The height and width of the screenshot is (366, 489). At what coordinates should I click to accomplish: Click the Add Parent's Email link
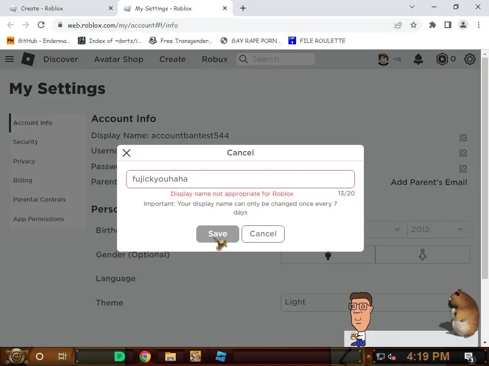(429, 183)
